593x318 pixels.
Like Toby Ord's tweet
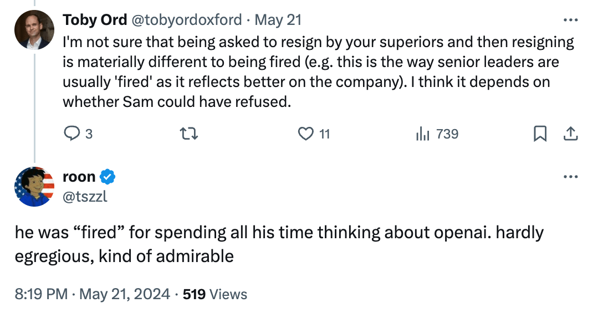click(x=306, y=134)
